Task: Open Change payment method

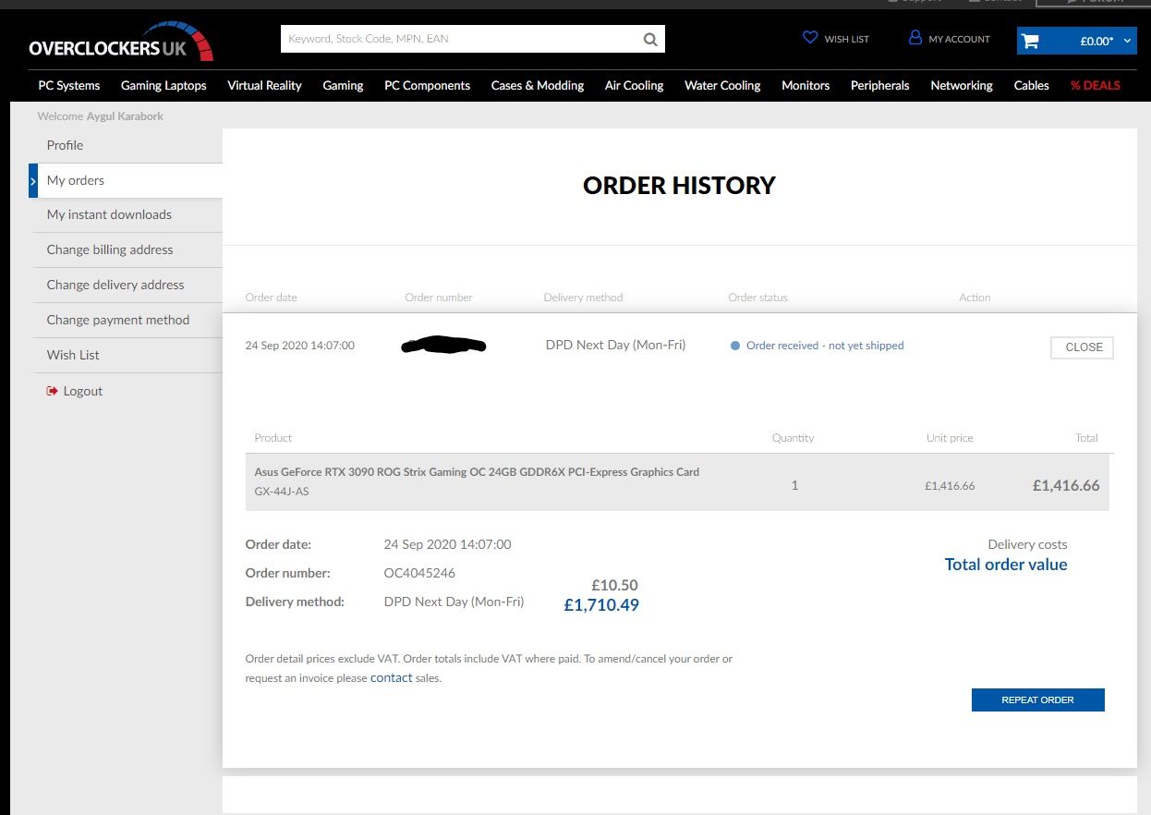Action: (126, 320)
